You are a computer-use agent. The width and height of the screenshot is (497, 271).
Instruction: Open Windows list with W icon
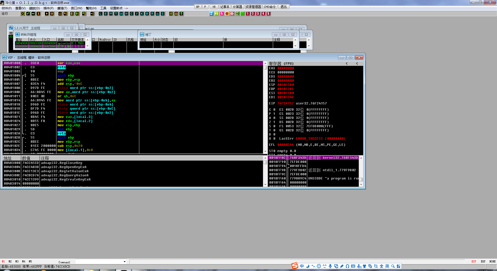pyautogui.click(x=121, y=14)
